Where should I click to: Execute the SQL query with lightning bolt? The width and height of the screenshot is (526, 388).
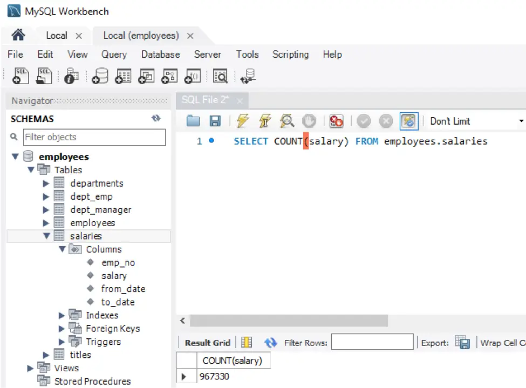pos(242,121)
